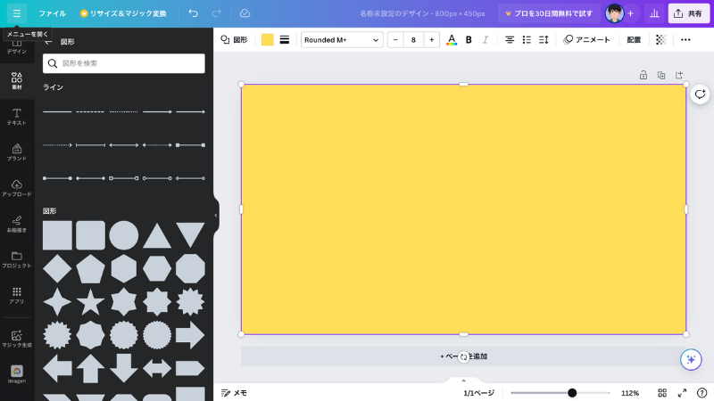This screenshot has width=714, height=401.
Task: Open the テキスト (Text) sidebar panel
Action: [x=16, y=116]
